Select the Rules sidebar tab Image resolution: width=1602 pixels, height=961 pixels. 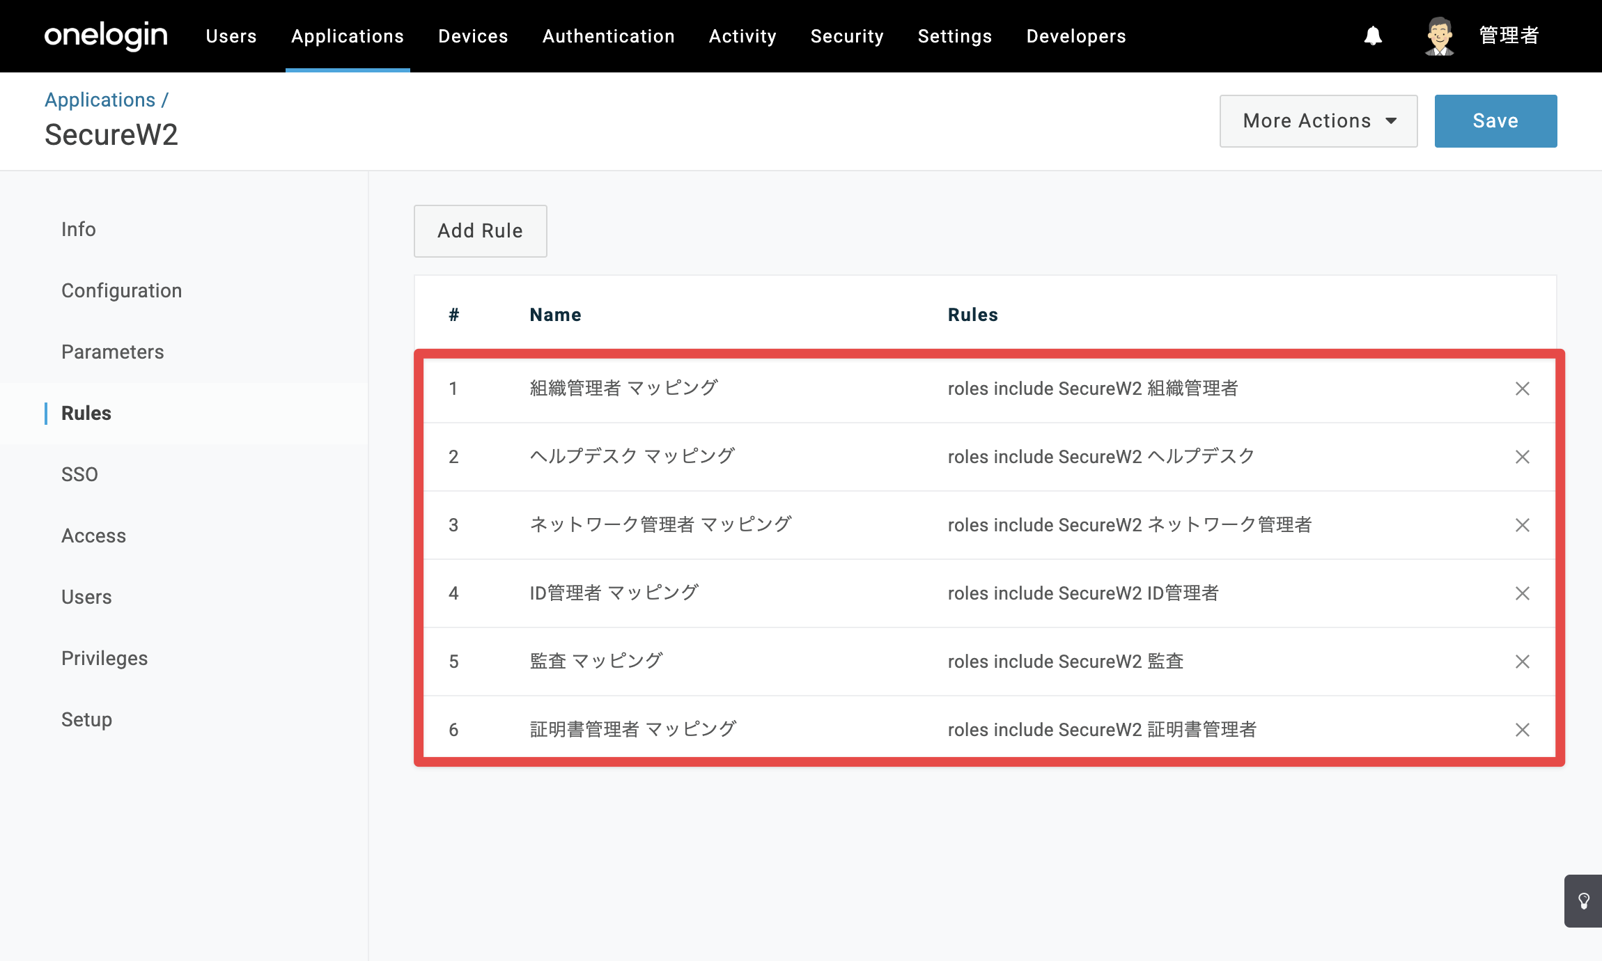[86, 413]
